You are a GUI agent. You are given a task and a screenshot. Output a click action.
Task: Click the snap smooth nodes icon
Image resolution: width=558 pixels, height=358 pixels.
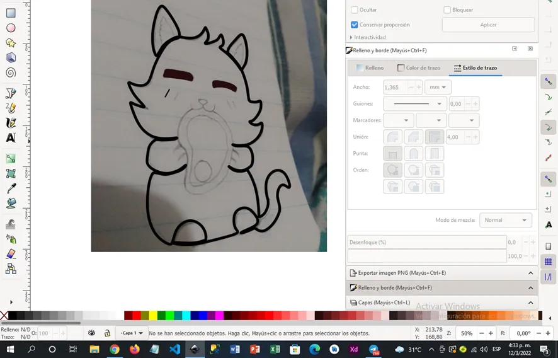click(x=549, y=142)
